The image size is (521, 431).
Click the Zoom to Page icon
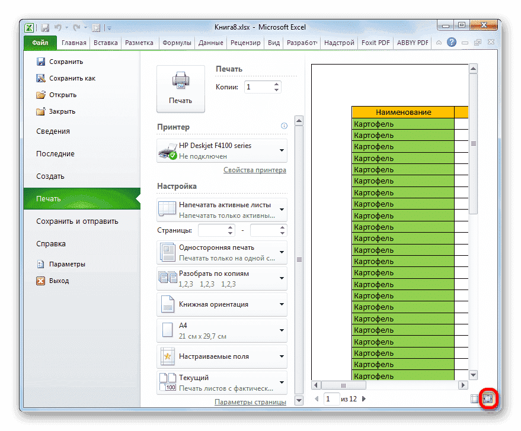[x=488, y=398]
